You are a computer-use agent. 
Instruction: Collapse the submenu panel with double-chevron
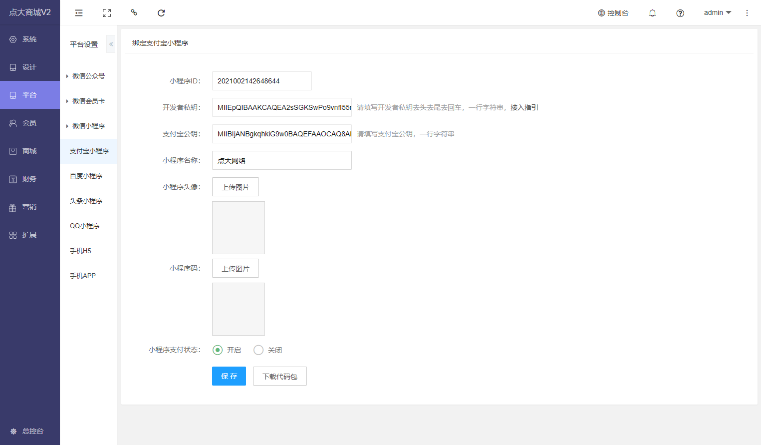111,44
